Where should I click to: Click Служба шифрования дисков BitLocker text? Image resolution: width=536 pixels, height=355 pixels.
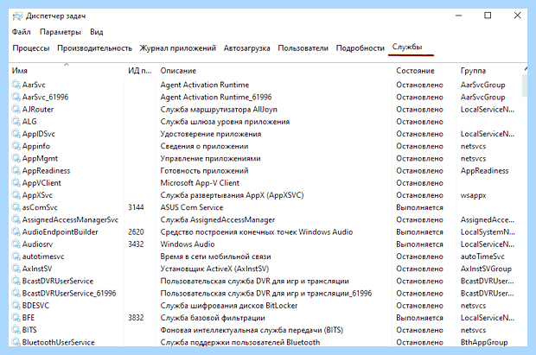pos(229,306)
